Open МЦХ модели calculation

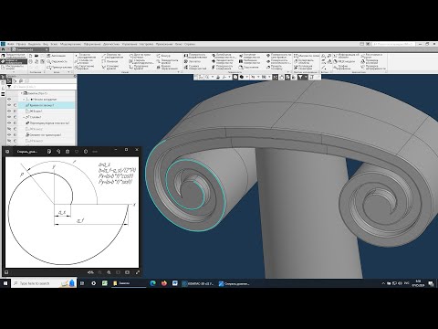point(344,61)
